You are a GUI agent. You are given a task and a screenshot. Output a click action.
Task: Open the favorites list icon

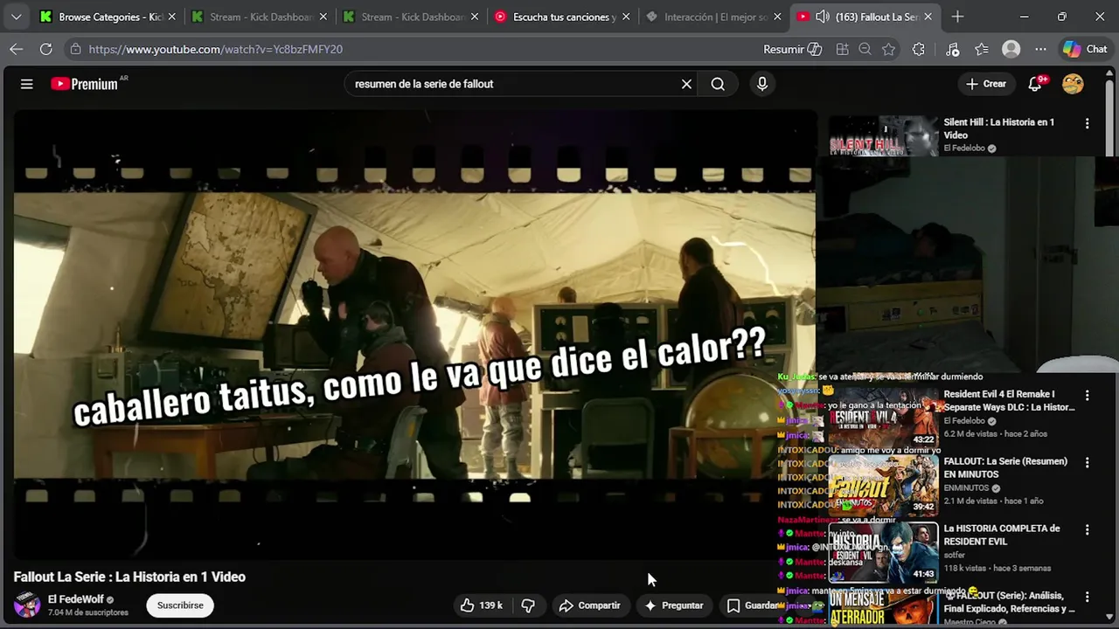tap(982, 49)
